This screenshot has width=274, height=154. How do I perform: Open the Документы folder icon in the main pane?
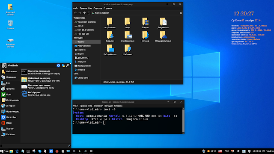[163, 23]
